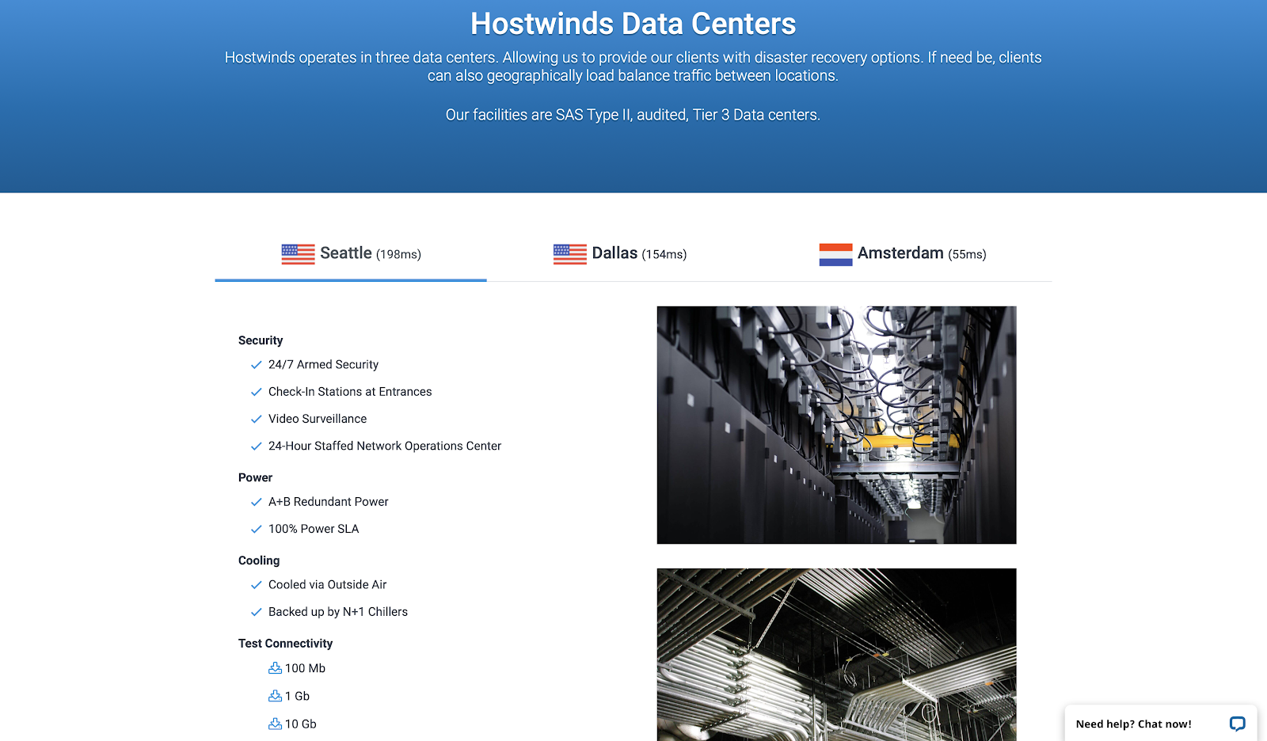The image size is (1267, 741).
Task: Open the 'Need help? Chat now!' widget
Action: tap(1161, 724)
